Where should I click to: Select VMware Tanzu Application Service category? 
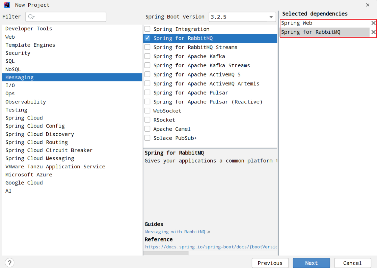[x=72, y=167]
